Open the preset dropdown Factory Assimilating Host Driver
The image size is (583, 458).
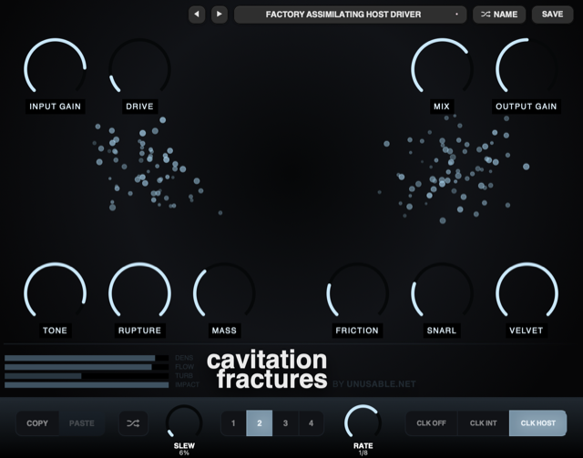coord(350,15)
